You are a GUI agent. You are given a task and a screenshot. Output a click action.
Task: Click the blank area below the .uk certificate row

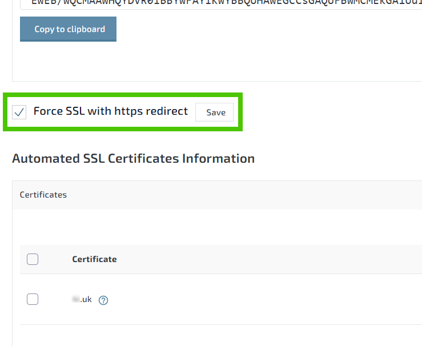click(217, 336)
